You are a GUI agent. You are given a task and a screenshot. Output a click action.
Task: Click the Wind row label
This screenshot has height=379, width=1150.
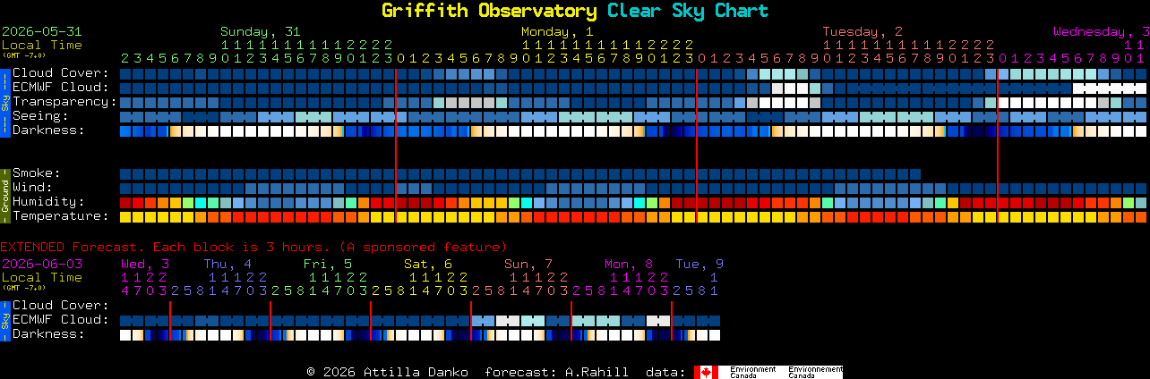(x=32, y=188)
